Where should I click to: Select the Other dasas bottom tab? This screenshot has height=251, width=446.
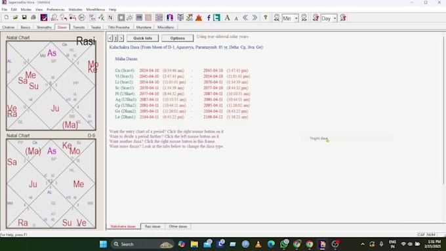[178, 226]
